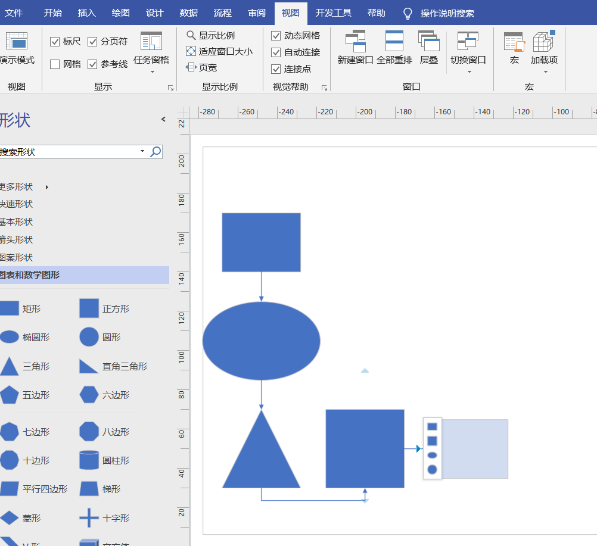The height and width of the screenshot is (546, 597).
Task: Select Graph and Math Shapes (图表和数学图形) stencil
Action: pos(85,275)
